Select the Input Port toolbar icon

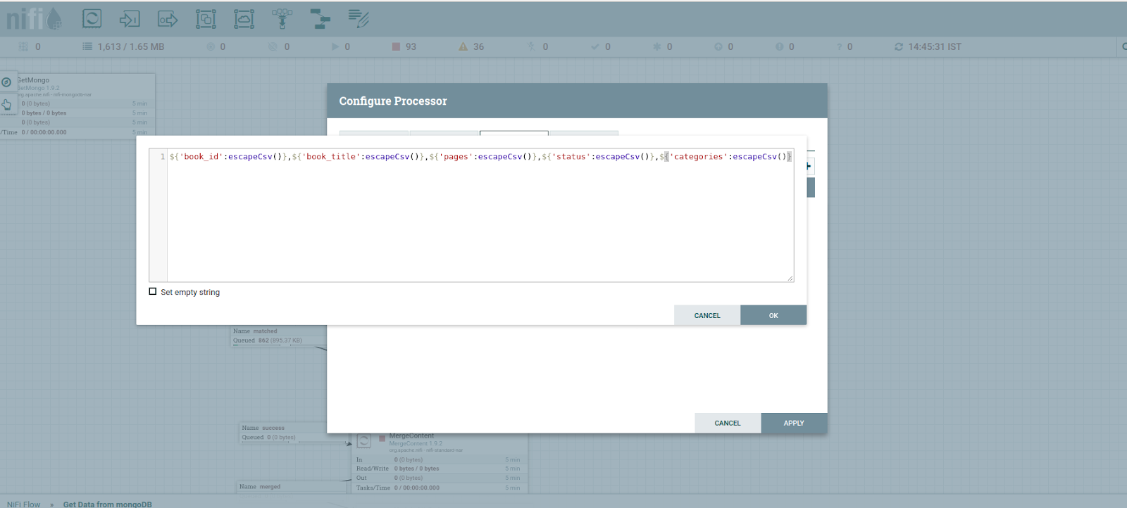[130, 19]
